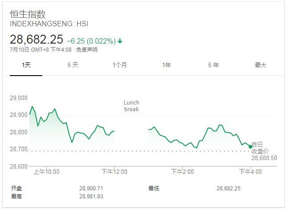Click the 28,900 y-axis label
This screenshot has width=287, height=209.
18,115
